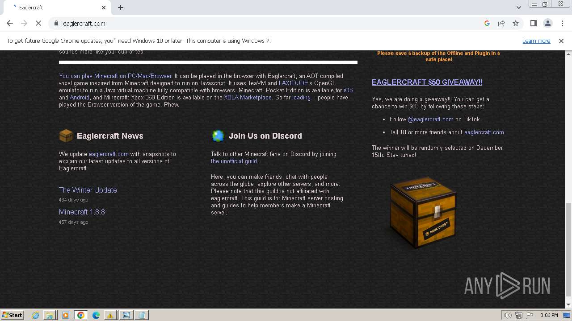This screenshot has height=321, width=572.
Task: Open the monitor-like taskbar app icon
Action: [x=126, y=315]
